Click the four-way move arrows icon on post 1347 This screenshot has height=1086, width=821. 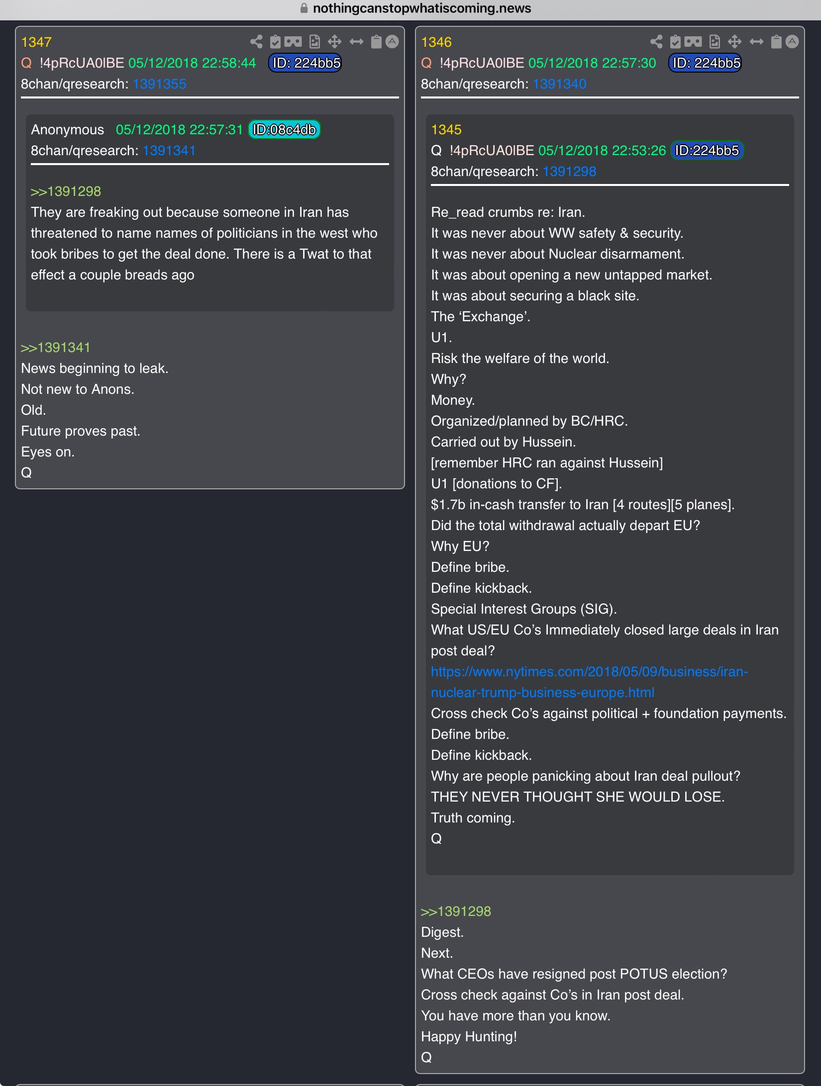(334, 42)
